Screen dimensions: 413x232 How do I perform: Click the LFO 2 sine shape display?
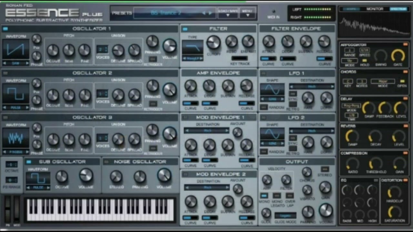coord(272,134)
